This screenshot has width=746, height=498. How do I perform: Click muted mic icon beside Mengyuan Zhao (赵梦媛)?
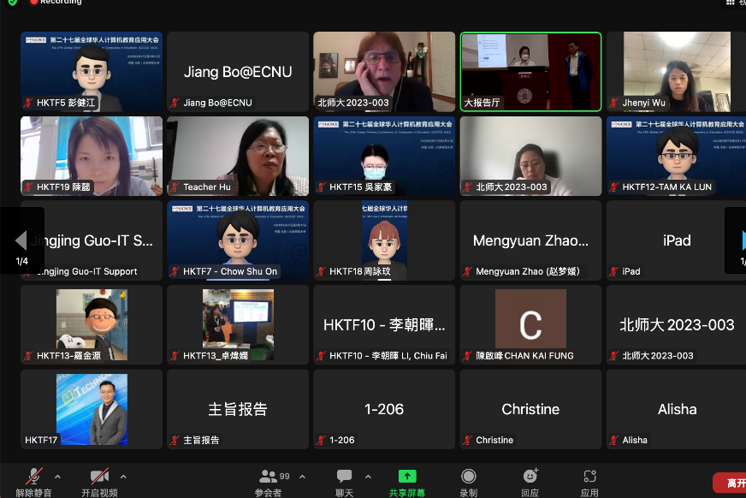[468, 271]
